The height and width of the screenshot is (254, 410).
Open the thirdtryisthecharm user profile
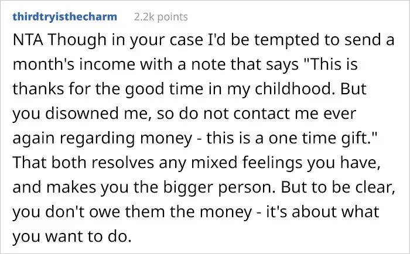[65, 17]
